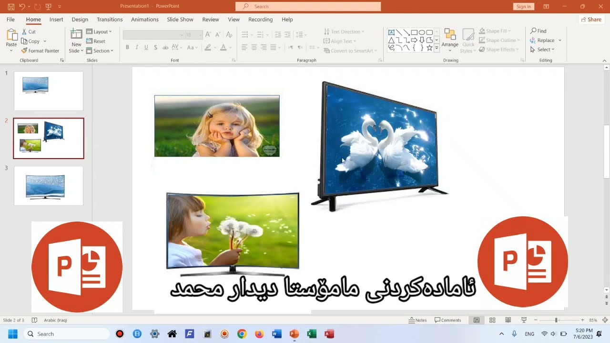Click Arabic (Iraq) language indicator

point(55,320)
